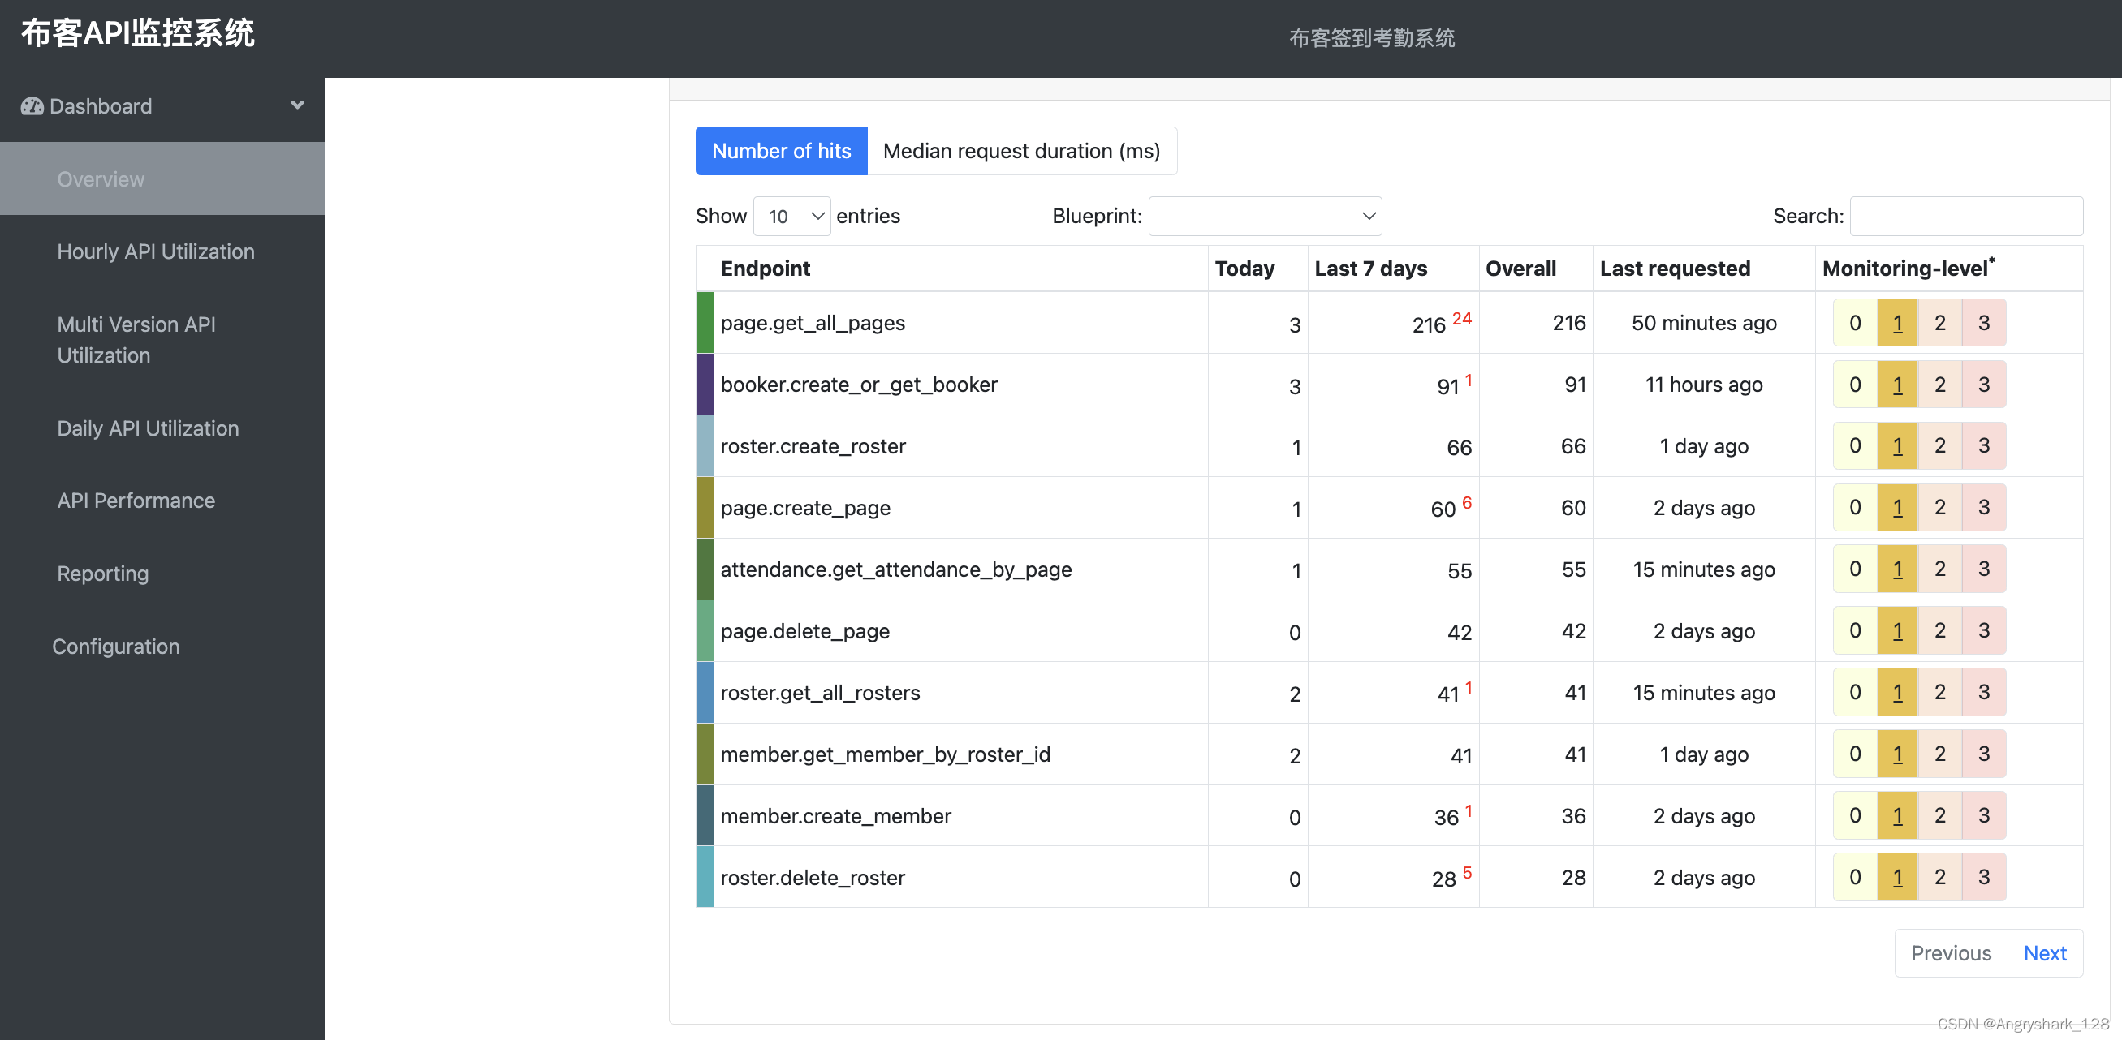Collapse the Dashboard menu chevron
Image resolution: width=2122 pixels, height=1040 pixels.
point(297,105)
